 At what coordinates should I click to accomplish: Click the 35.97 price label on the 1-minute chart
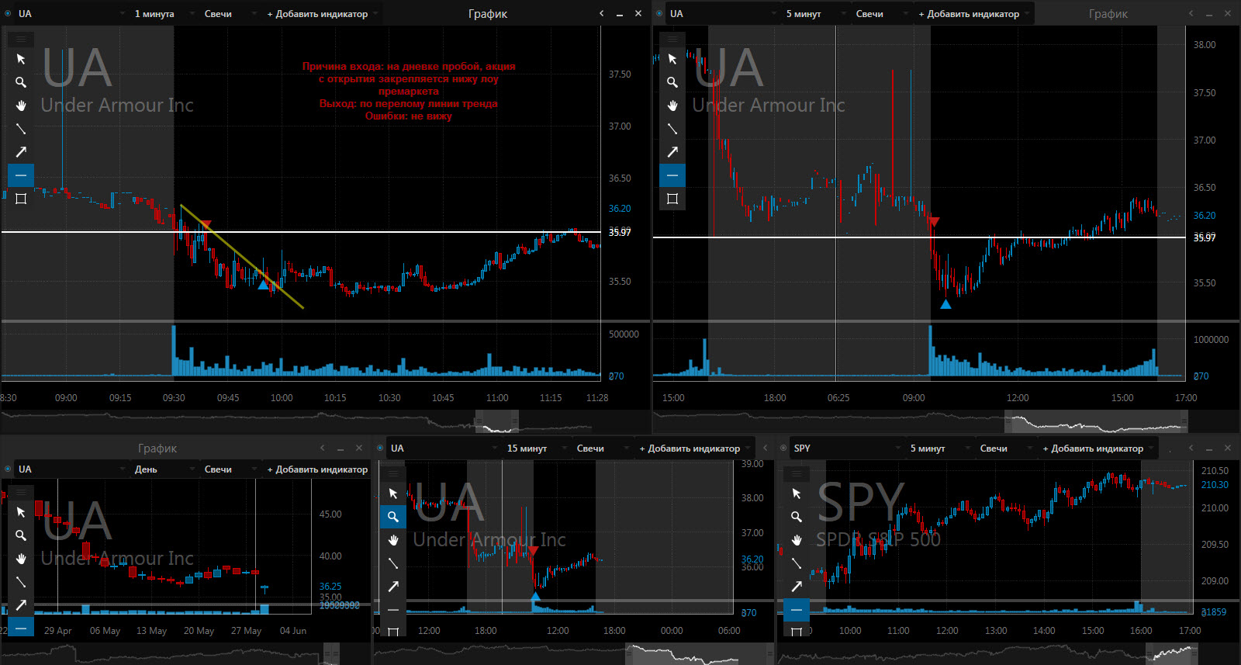coord(620,232)
